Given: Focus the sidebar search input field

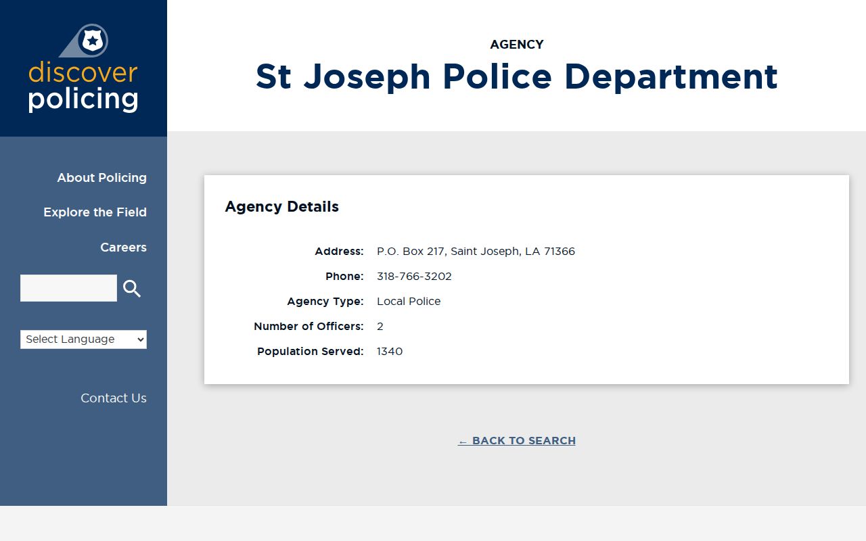Looking at the screenshot, I should click(68, 288).
